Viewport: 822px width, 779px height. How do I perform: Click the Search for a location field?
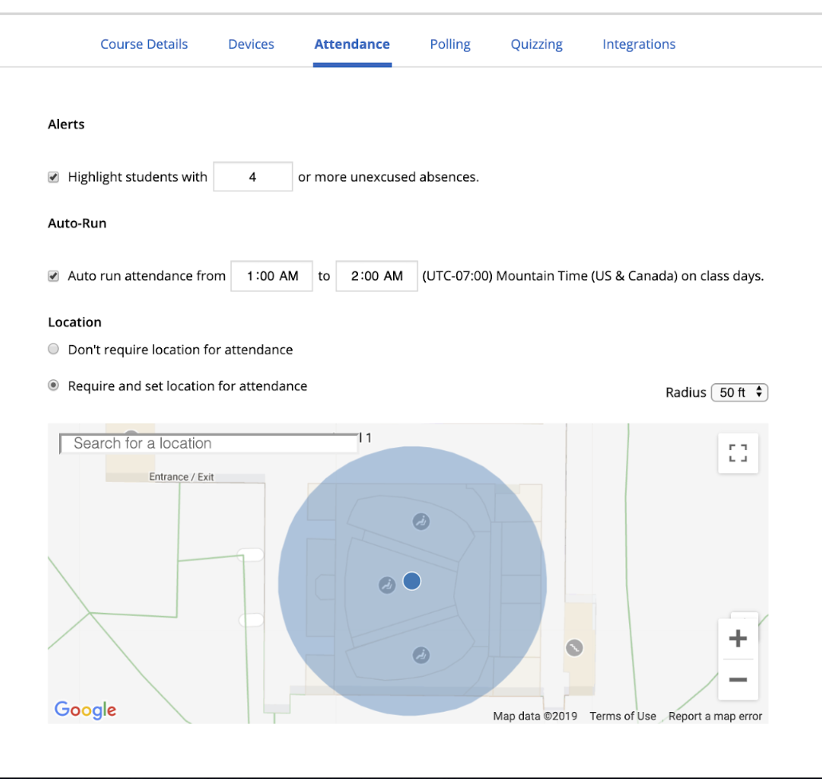pos(209,444)
